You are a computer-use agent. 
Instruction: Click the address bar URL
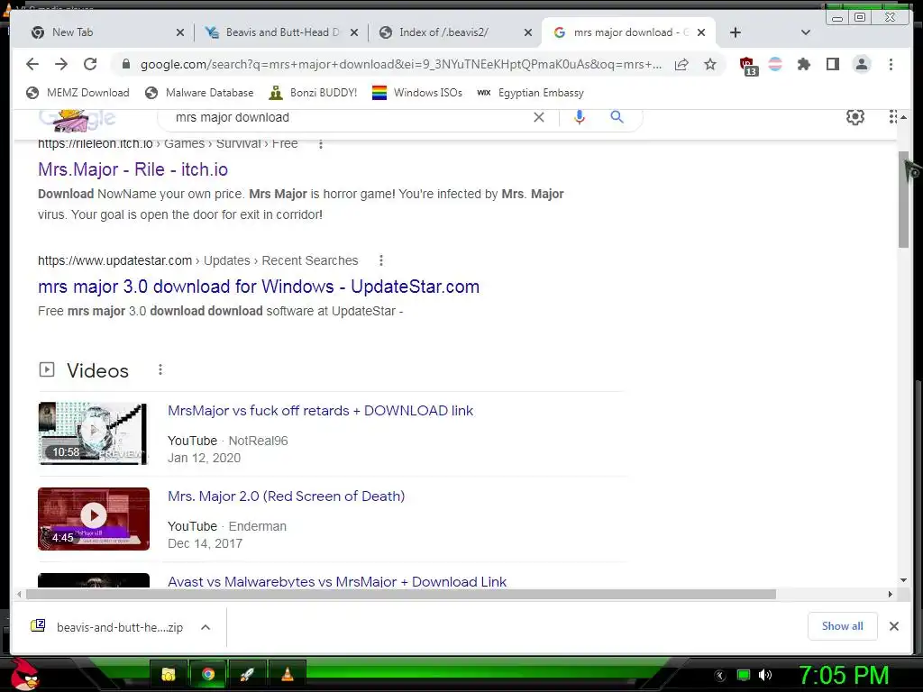[400, 64]
